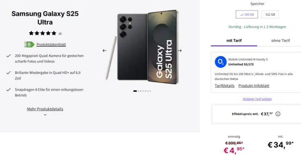Advance to the next product image arrow
This screenshot has width=301, height=156.
coord(180,51)
